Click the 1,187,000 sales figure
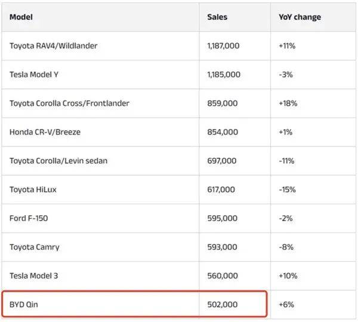The height and width of the screenshot is (322, 358). (x=224, y=45)
